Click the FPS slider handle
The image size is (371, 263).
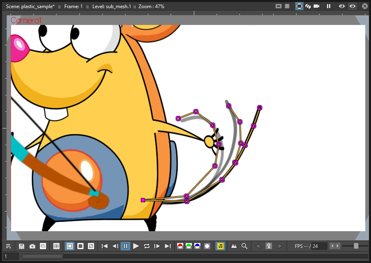(x=356, y=246)
